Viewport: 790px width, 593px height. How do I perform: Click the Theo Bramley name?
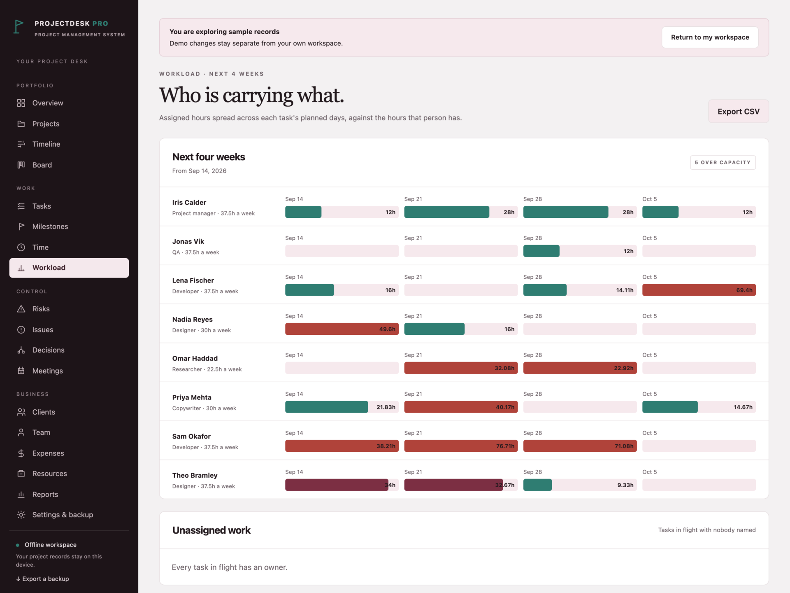(195, 475)
